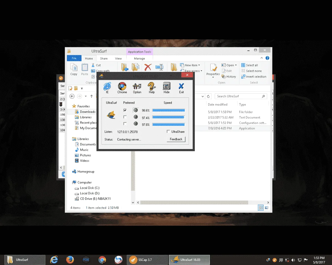Switch to the View ribbon tab
Image resolution: width=332 pixels, height=265 pixels.
[118, 59]
